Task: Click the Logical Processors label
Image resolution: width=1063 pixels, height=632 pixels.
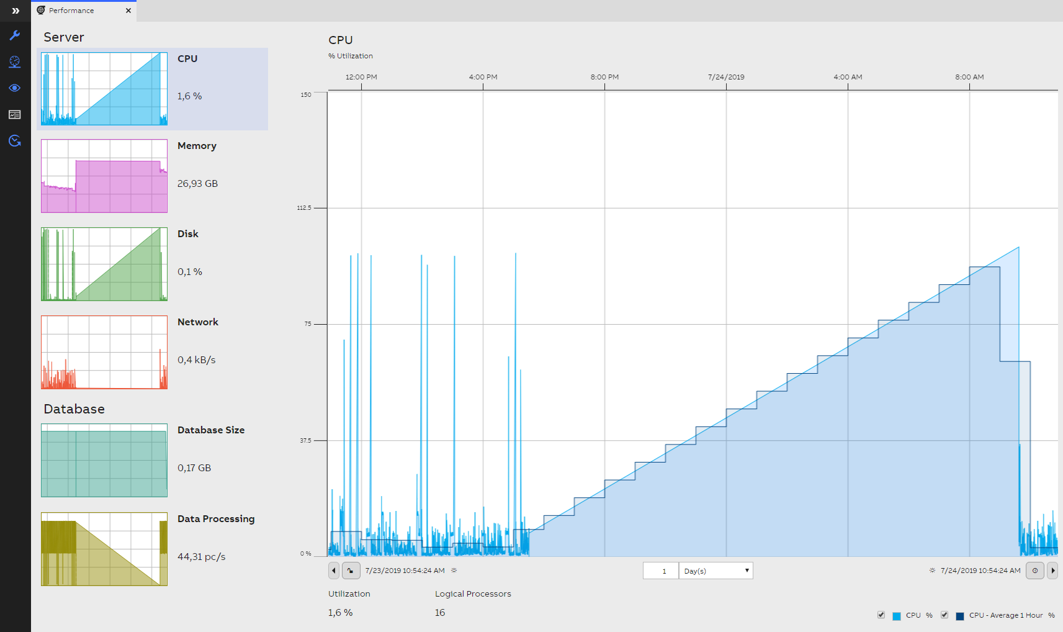Action: pos(473,594)
